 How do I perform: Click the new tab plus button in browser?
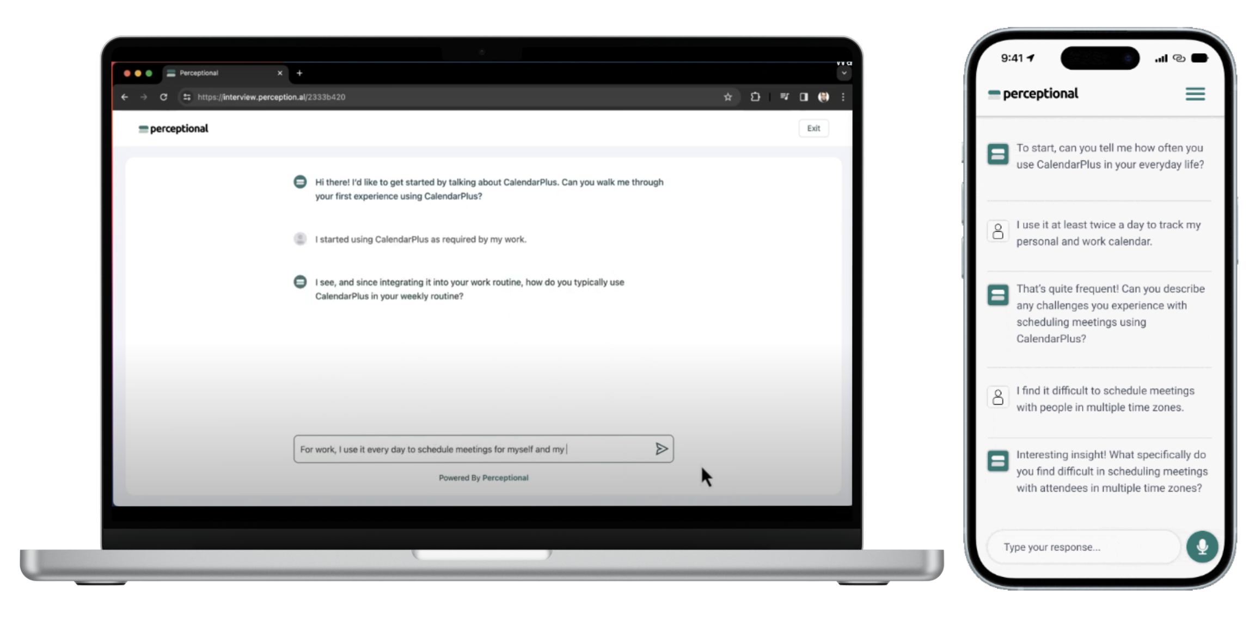(300, 72)
